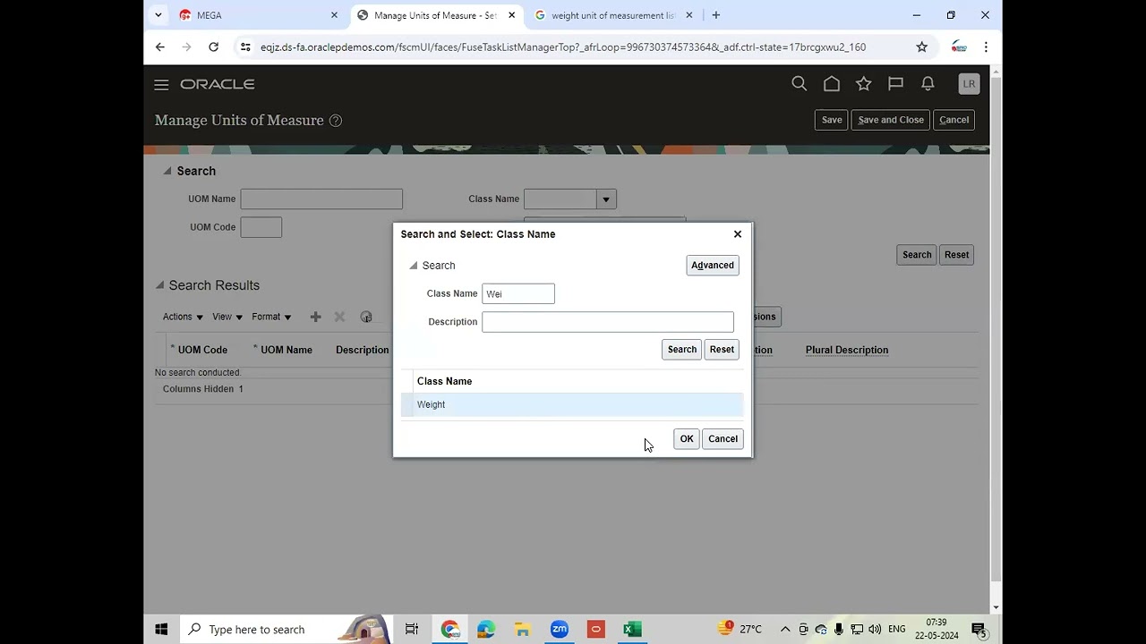Click Reset in the dialog
Viewport: 1146px width, 644px height.
(722, 350)
